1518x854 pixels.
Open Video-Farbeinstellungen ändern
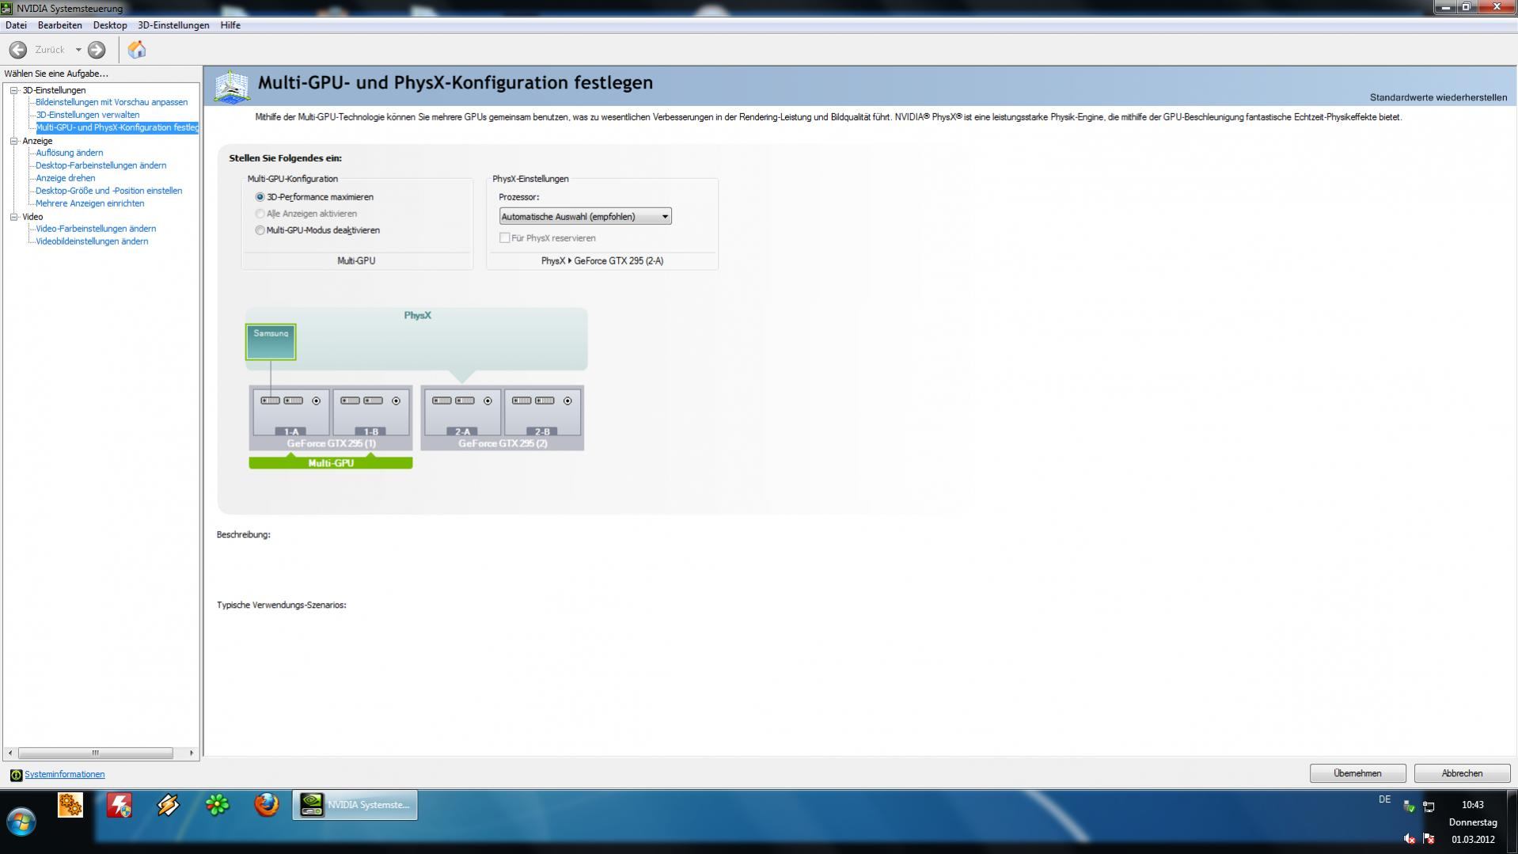pos(96,229)
